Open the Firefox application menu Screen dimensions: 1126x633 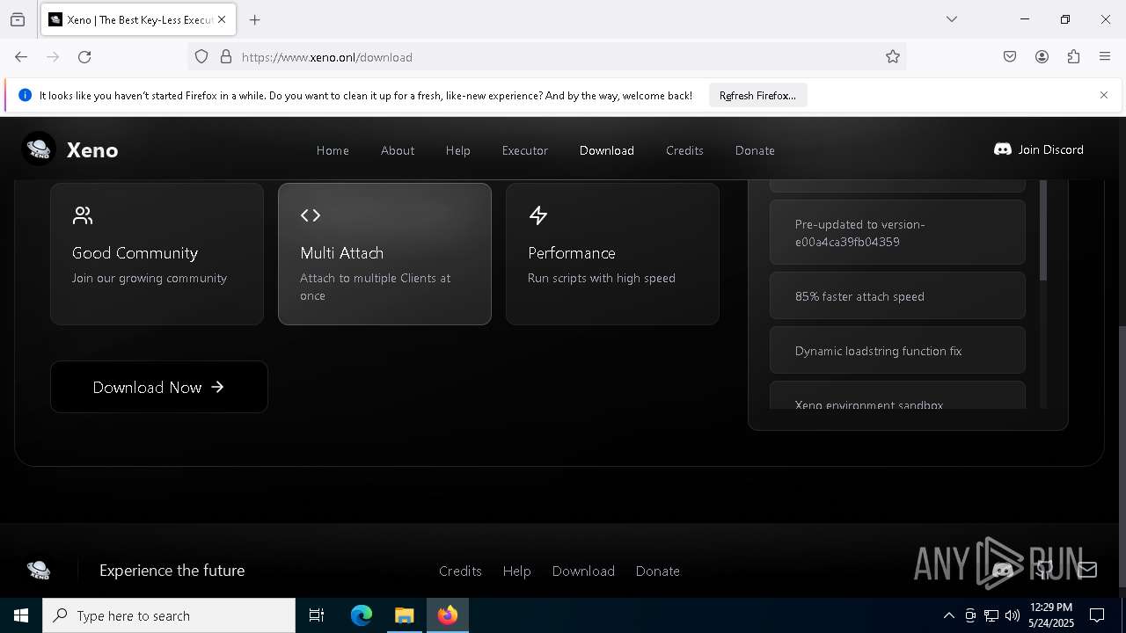[1105, 57]
